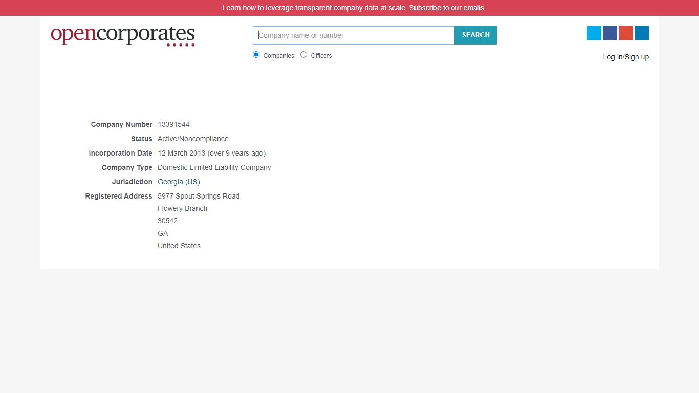This screenshot has height=393, width=699.
Task: Click the Registered Address label
Action: point(119,196)
